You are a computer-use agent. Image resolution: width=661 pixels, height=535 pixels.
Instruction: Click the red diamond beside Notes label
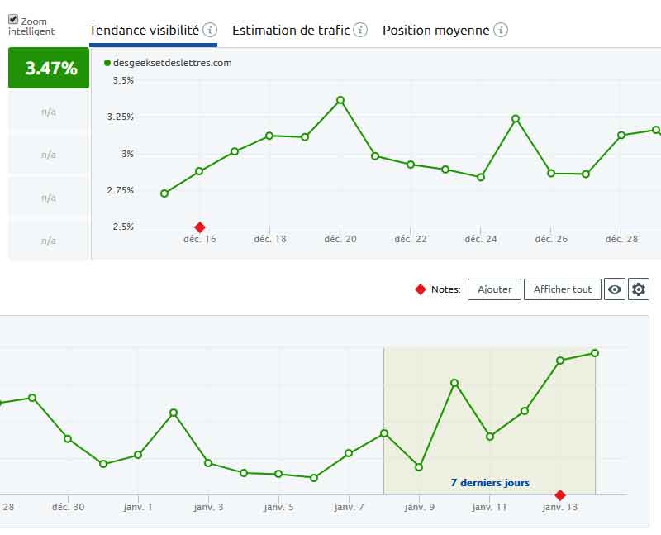pos(421,289)
